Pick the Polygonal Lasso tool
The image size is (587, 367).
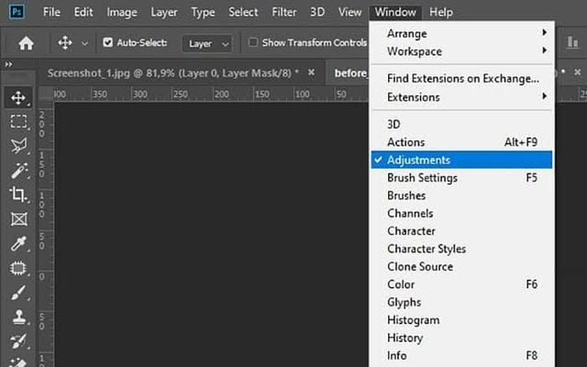[x=18, y=146]
